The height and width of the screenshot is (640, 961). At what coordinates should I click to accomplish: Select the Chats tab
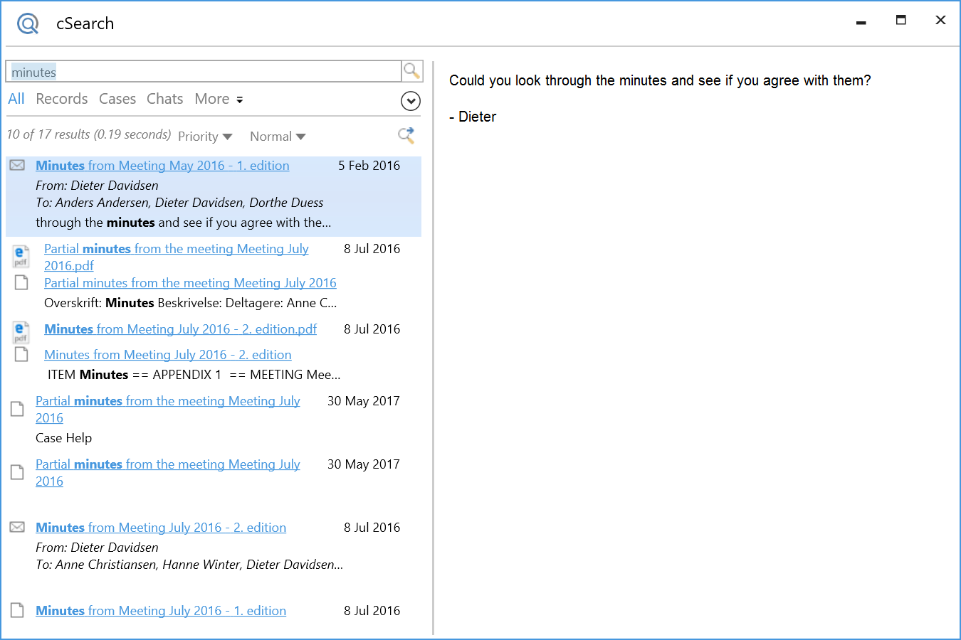(x=164, y=100)
